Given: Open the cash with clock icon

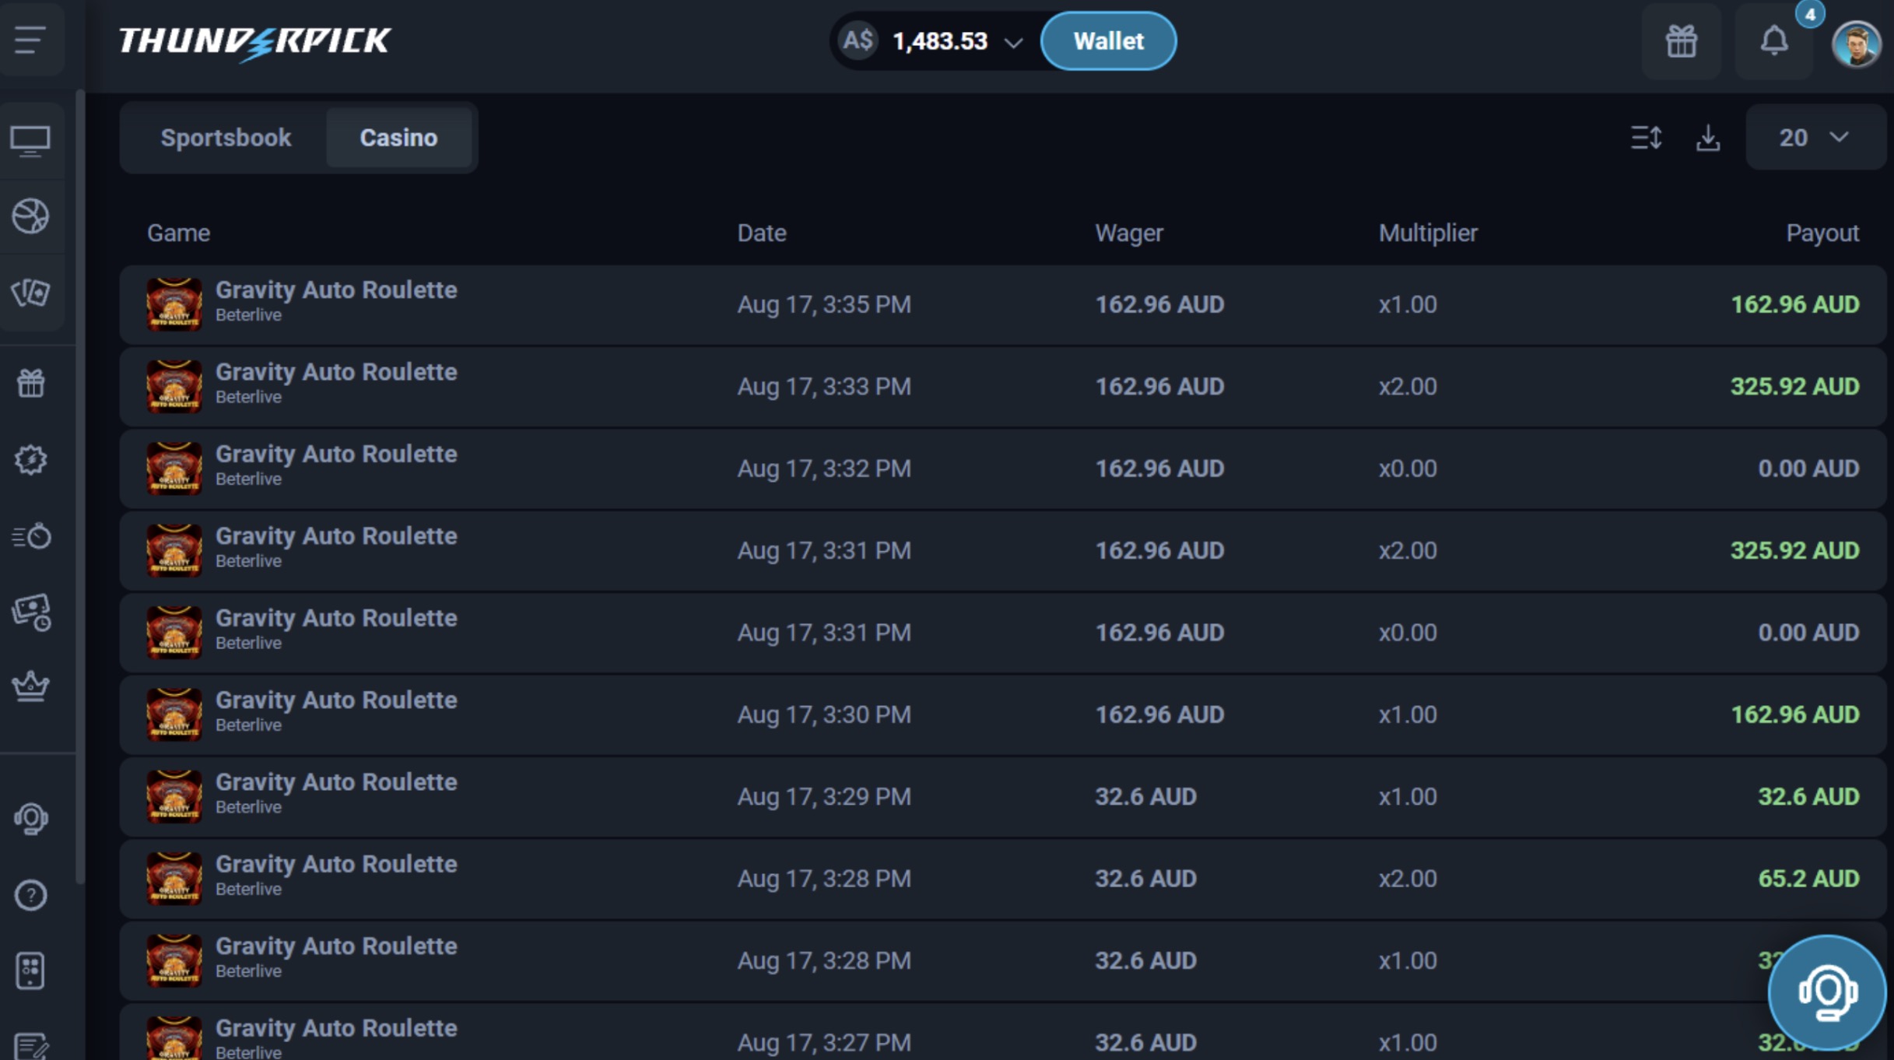Looking at the screenshot, I should pos(31,612).
